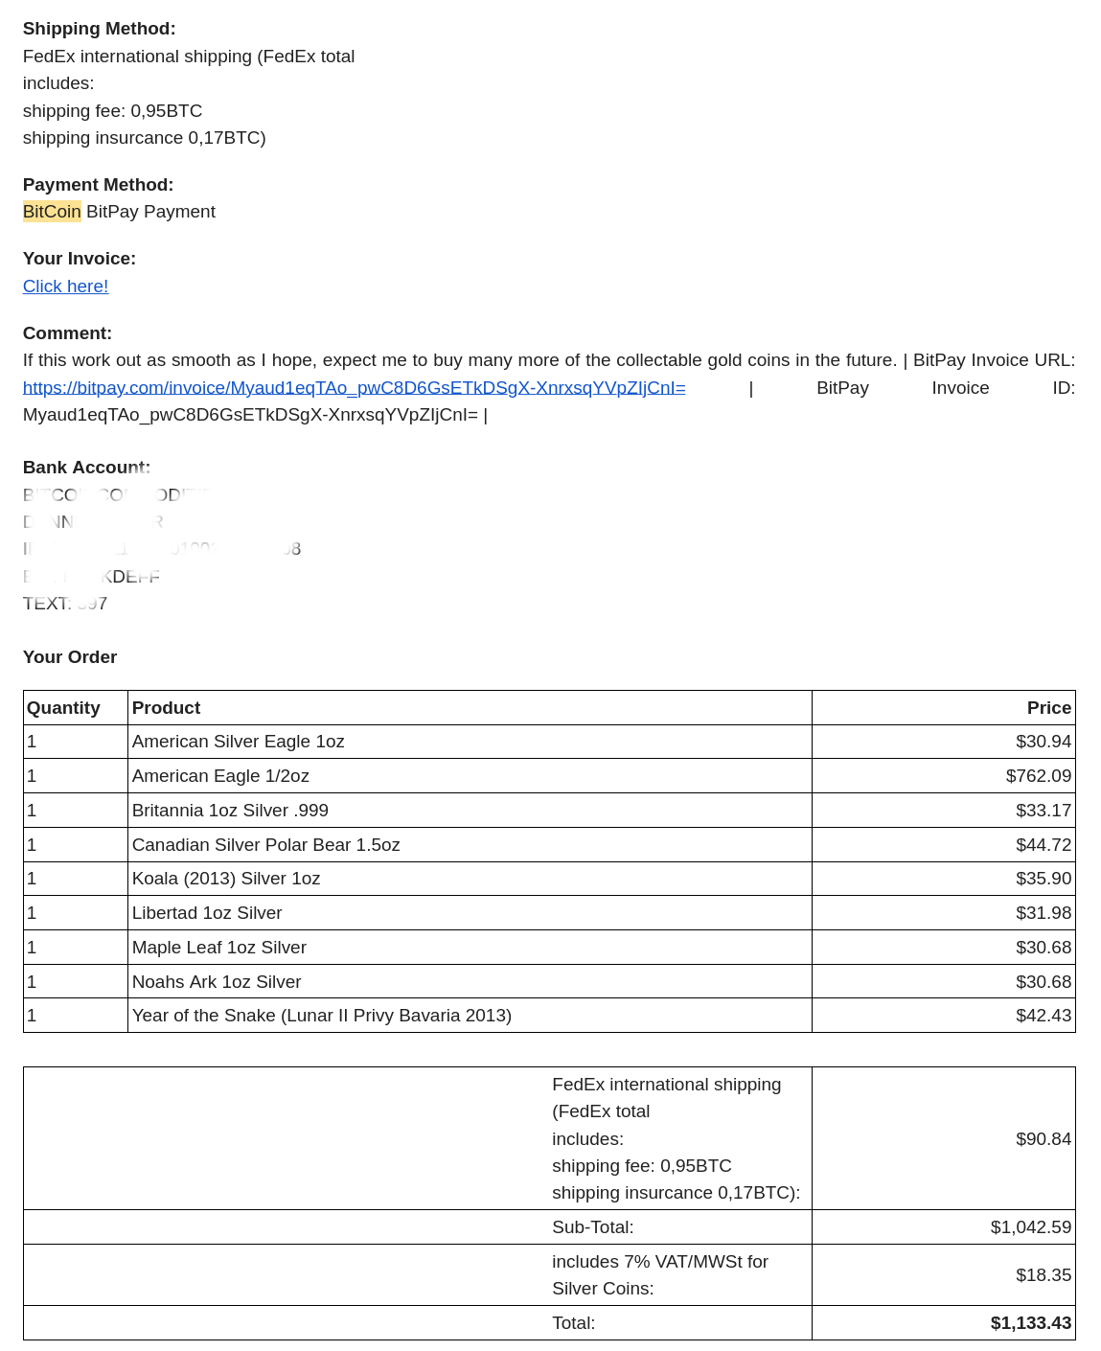The height and width of the screenshot is (1351, 1101).
Task: Click the bold $1,133.43 total value
Action: pyautogui.click(x=1031, y=1323)
